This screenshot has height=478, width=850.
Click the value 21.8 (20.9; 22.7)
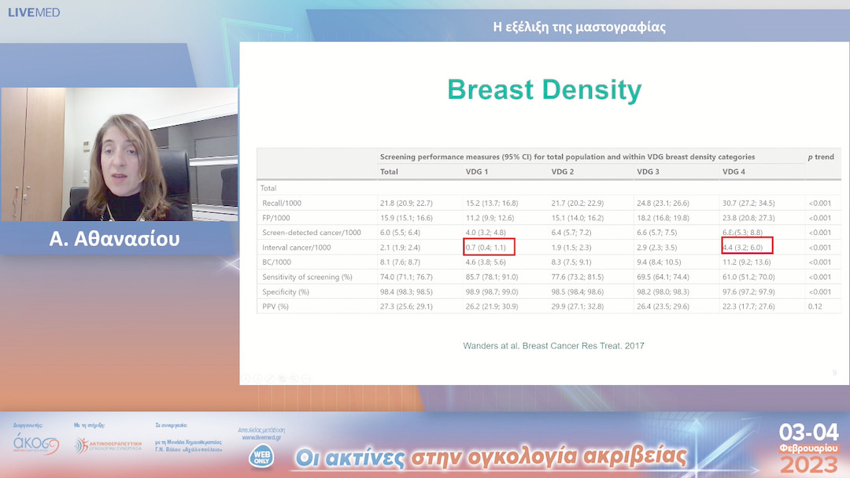[x=407, y=203]
